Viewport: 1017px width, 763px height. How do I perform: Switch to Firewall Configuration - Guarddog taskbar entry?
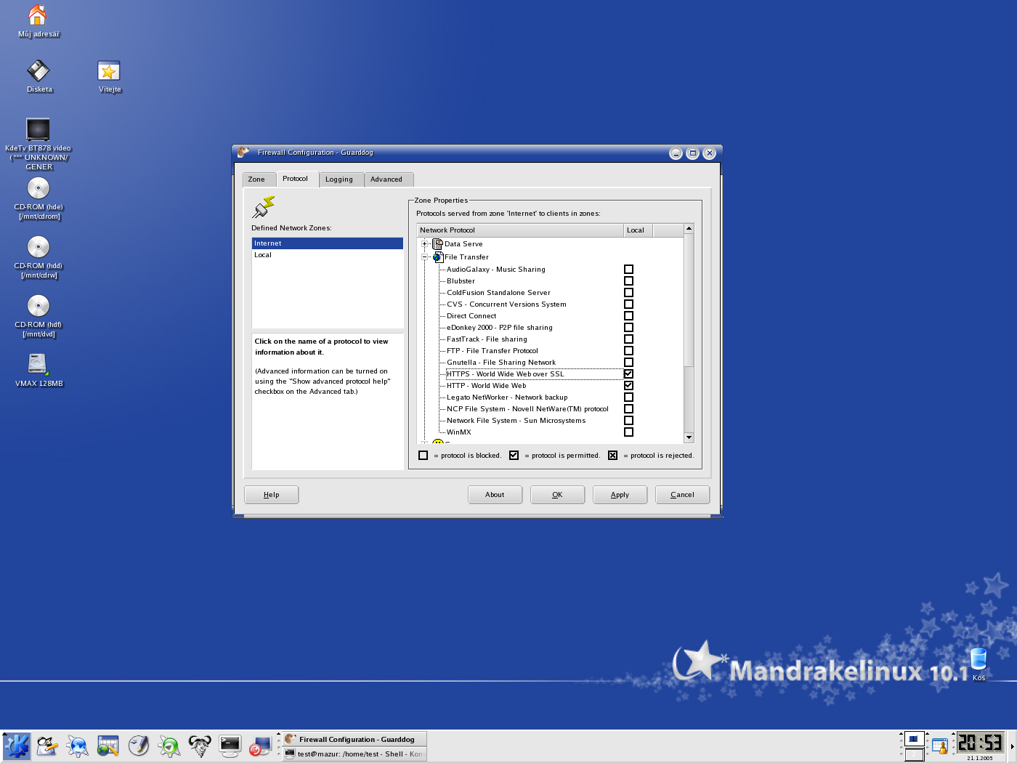tap(354, 739)
